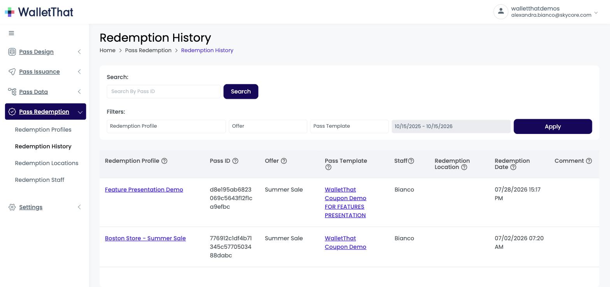Expand Settings chevron
Viewport: 610px width, 287px height.
click(x=79, y=207)
